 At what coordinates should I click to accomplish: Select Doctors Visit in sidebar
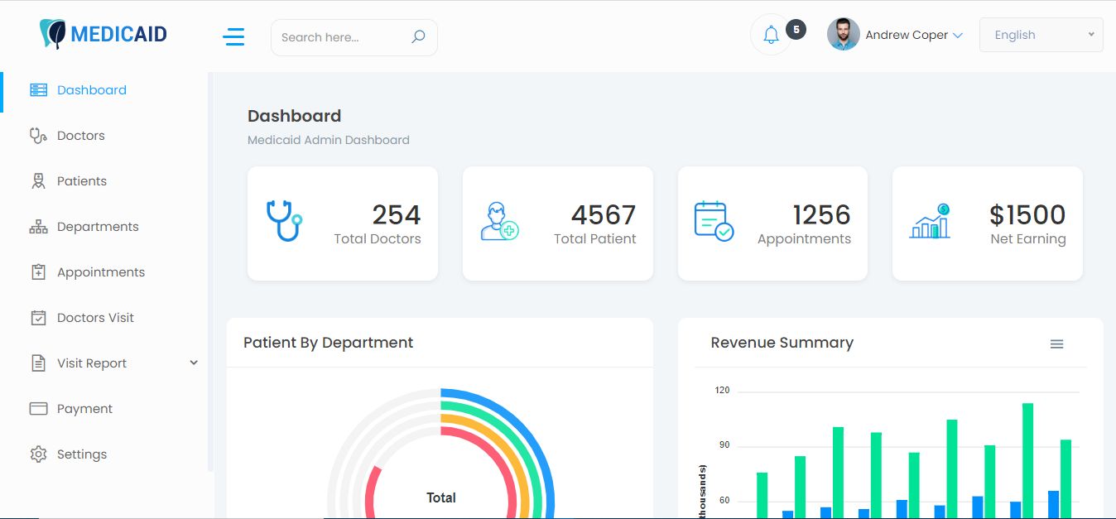point(95,318)
